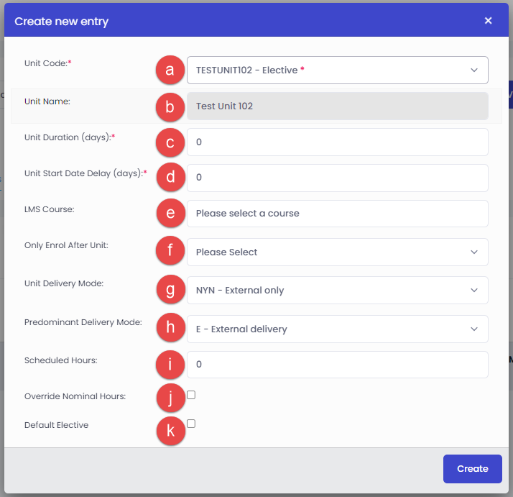Open the Unit Delivery Mode dropdown
The width and height of the screenshot is (513, 497).
[x=337, y=291]
